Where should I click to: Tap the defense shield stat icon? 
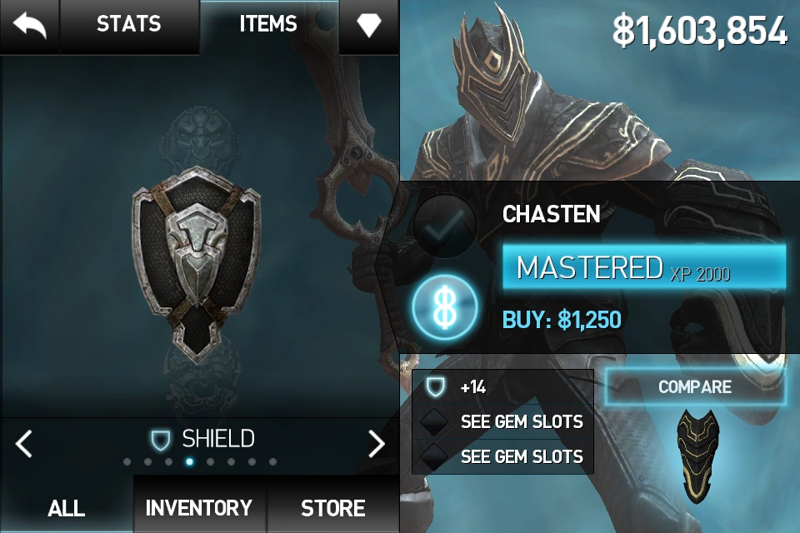point(435,386)
